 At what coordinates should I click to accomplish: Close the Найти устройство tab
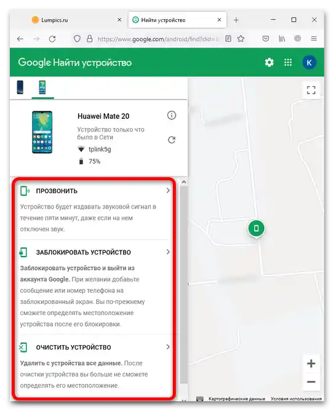click(x=219, y=20)
